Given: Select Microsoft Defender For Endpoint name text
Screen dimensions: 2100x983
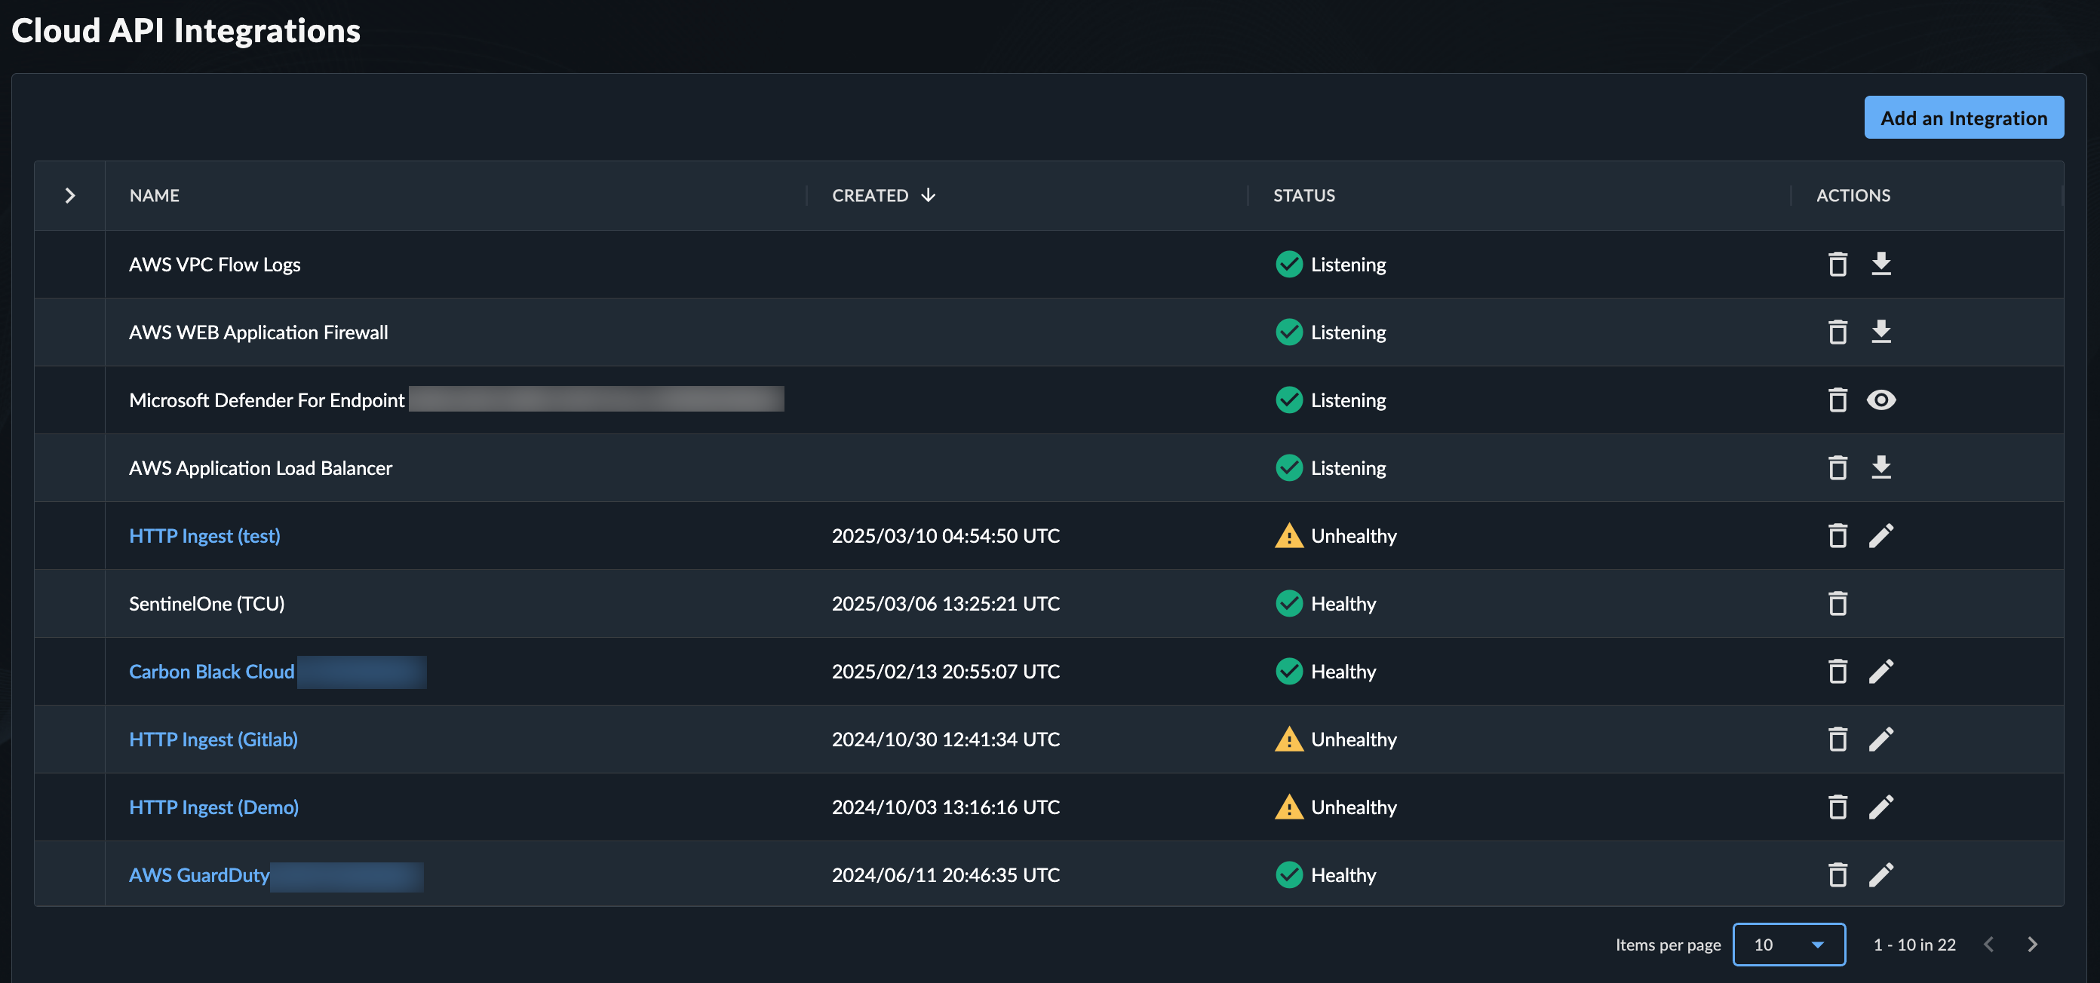Looking at the screenshot, I should click(266, 400).
